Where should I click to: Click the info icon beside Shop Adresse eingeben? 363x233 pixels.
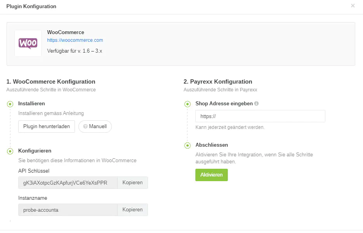[x=257, y=104]
